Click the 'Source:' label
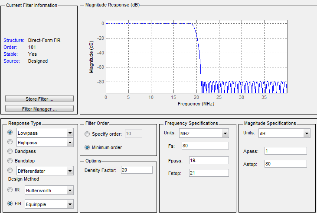 click(12, 61)
